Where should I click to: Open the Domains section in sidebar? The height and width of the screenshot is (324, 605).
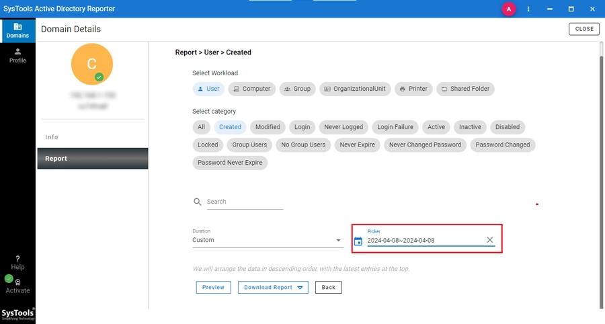tap(17, 30)
